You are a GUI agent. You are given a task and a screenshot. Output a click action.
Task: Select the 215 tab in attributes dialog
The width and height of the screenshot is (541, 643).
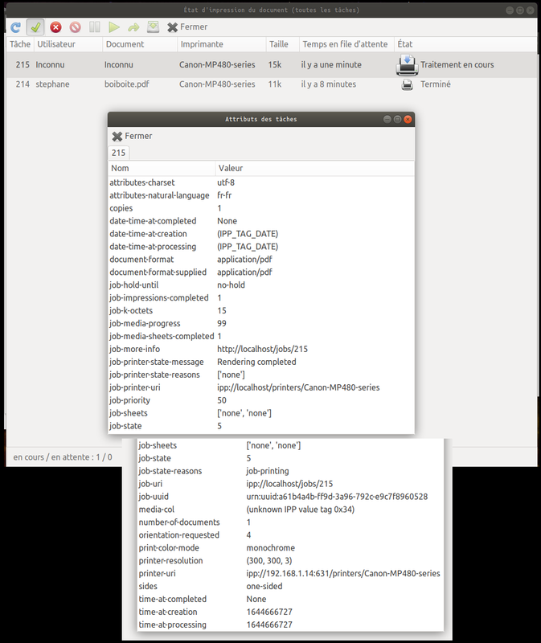[x=118, y=153]
